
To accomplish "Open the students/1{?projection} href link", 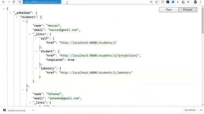I will pos(99,55).
